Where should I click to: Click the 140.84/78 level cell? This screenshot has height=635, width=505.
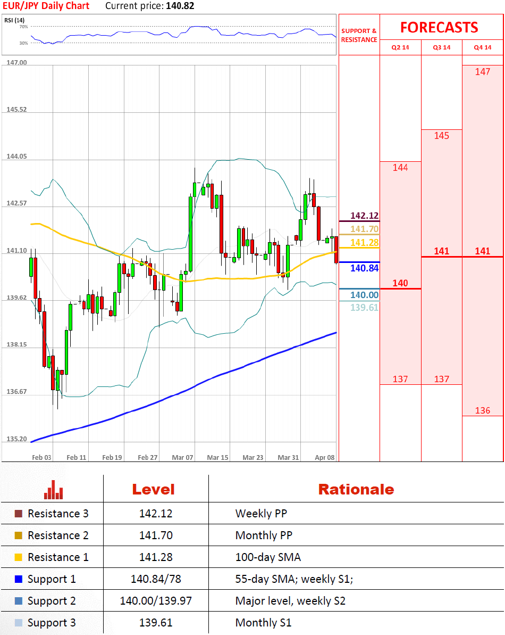click(156, 579)
